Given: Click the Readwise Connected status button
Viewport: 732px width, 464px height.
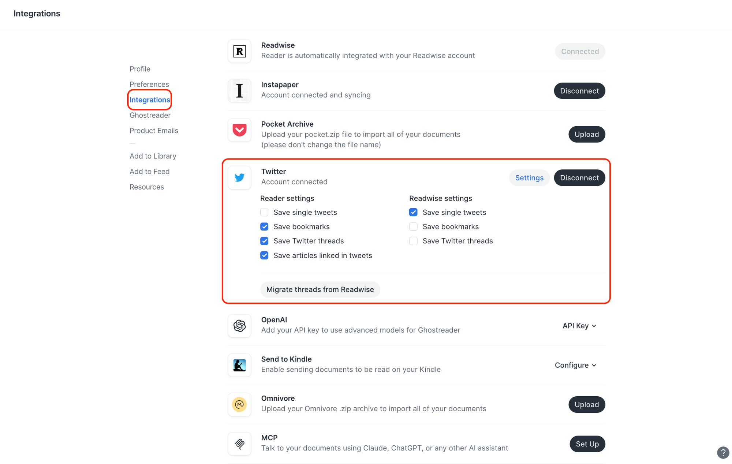Looking at the screenshot, I should tap(580, 52).
